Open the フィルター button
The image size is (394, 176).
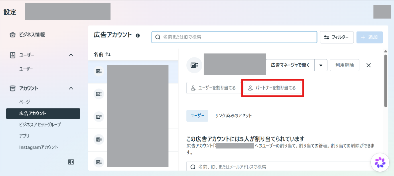coord(337,37)
